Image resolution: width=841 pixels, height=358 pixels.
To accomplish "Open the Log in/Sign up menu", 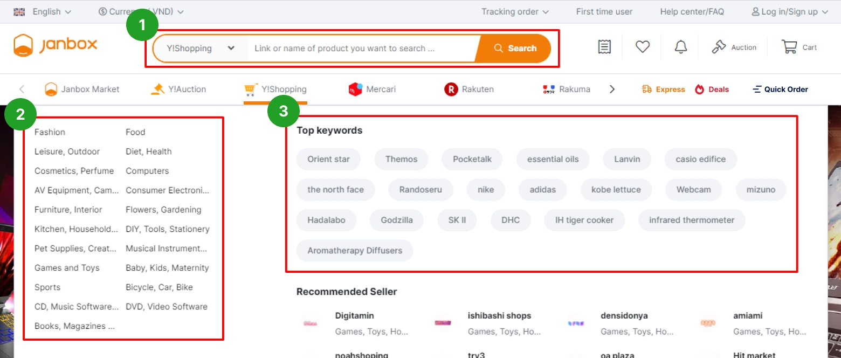I will pyautogui.click(x=790, y=12).
